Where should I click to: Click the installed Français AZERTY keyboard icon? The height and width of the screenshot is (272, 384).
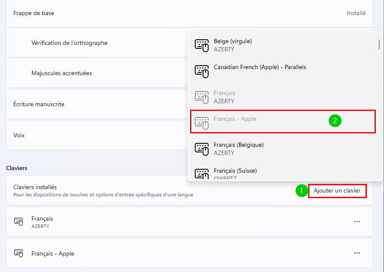(19, 221)
